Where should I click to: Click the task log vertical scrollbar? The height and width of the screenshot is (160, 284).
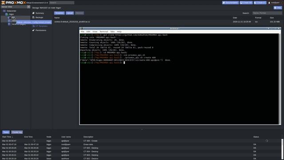click(282, 149)
